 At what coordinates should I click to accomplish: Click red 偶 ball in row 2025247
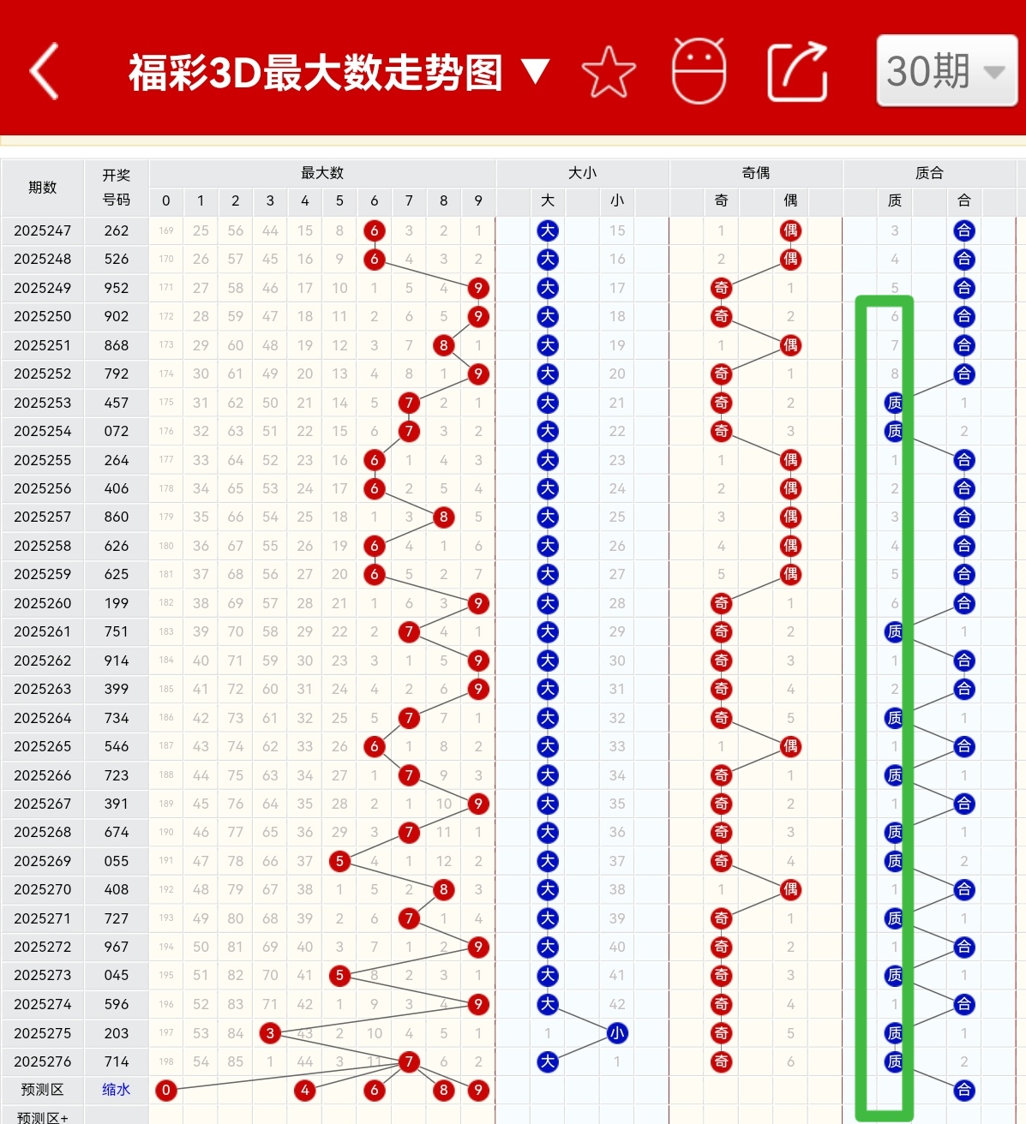point(790,230)
